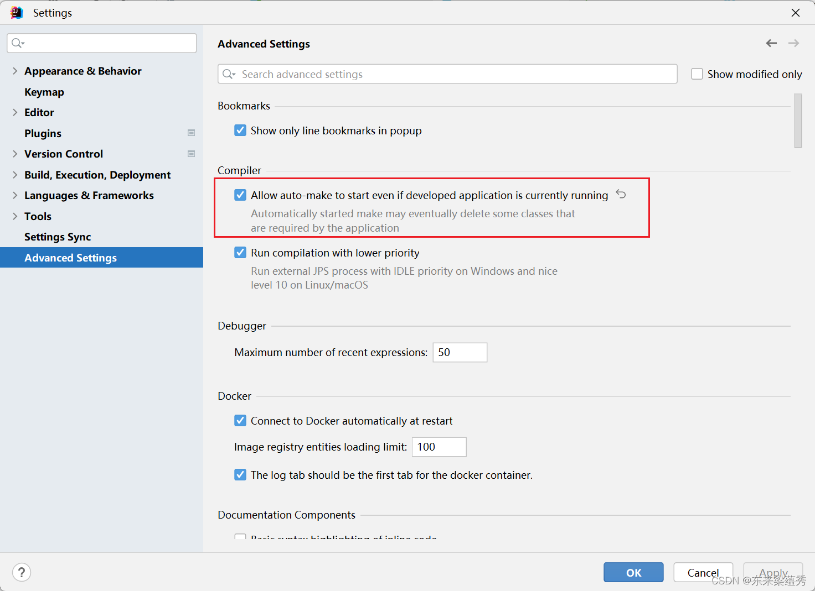Uncheck Allow auto-make to start checkbox
The image size is (815, 591).
pyautogui.click(x=240, y=195)
